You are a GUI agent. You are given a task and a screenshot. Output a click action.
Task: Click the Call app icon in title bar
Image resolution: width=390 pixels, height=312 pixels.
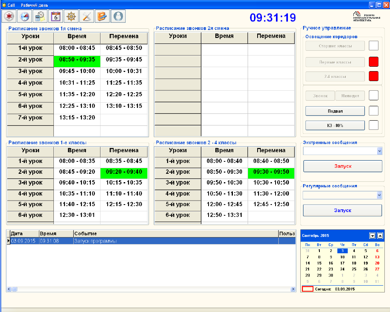(4, 5)
